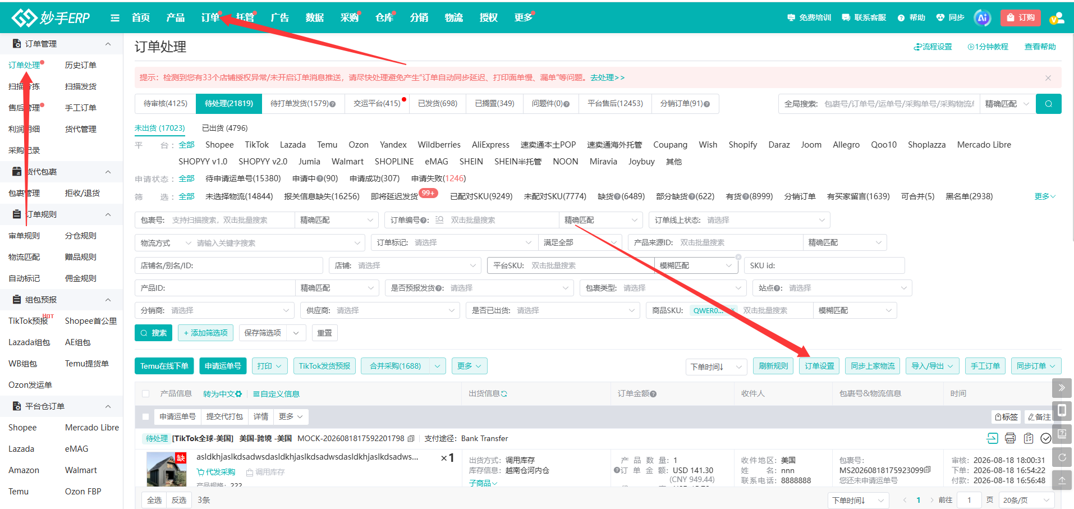The image size is (1074, 509).
Task: Click the 订单设置 button
Action: [819, 366]
